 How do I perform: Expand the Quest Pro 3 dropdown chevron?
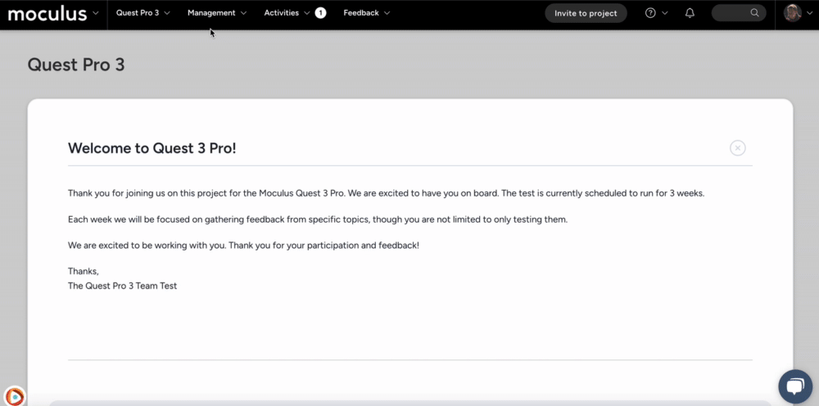click(x=167, y=13)
